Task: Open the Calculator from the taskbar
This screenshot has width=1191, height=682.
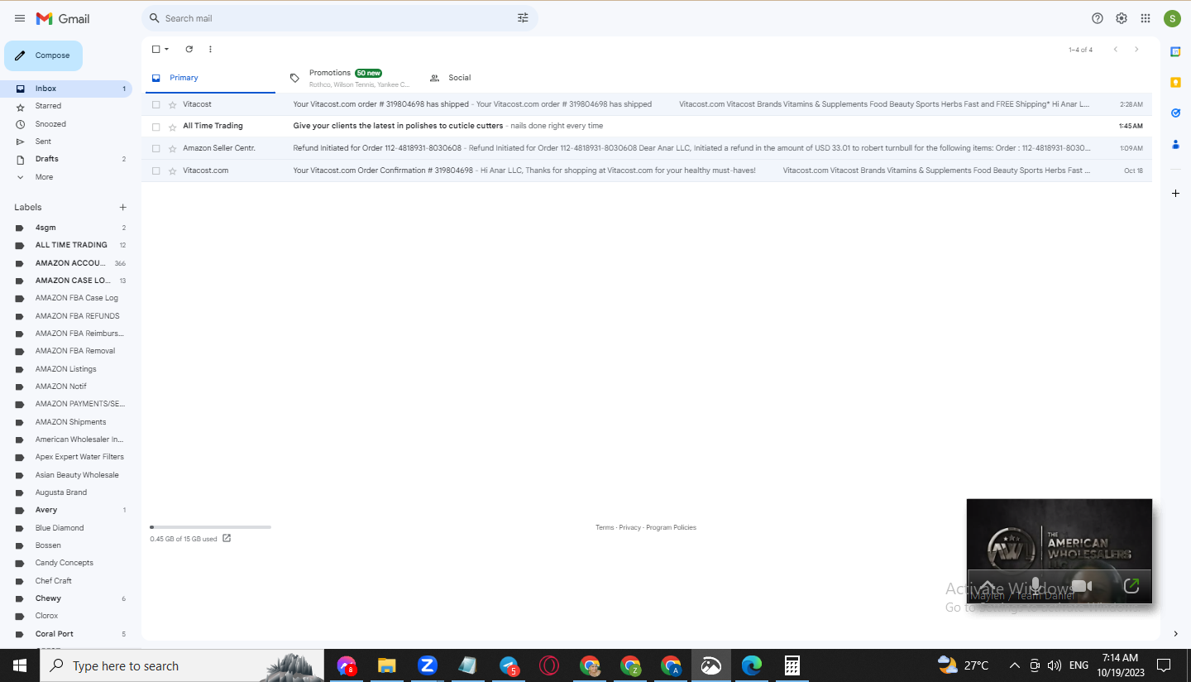Action: pyautogui.click(x=792, y=665)
